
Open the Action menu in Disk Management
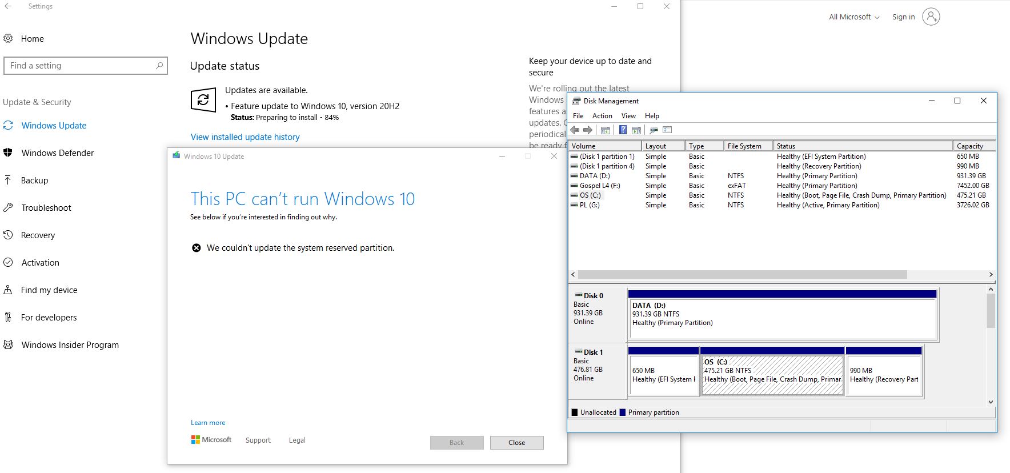coord(602,116)
